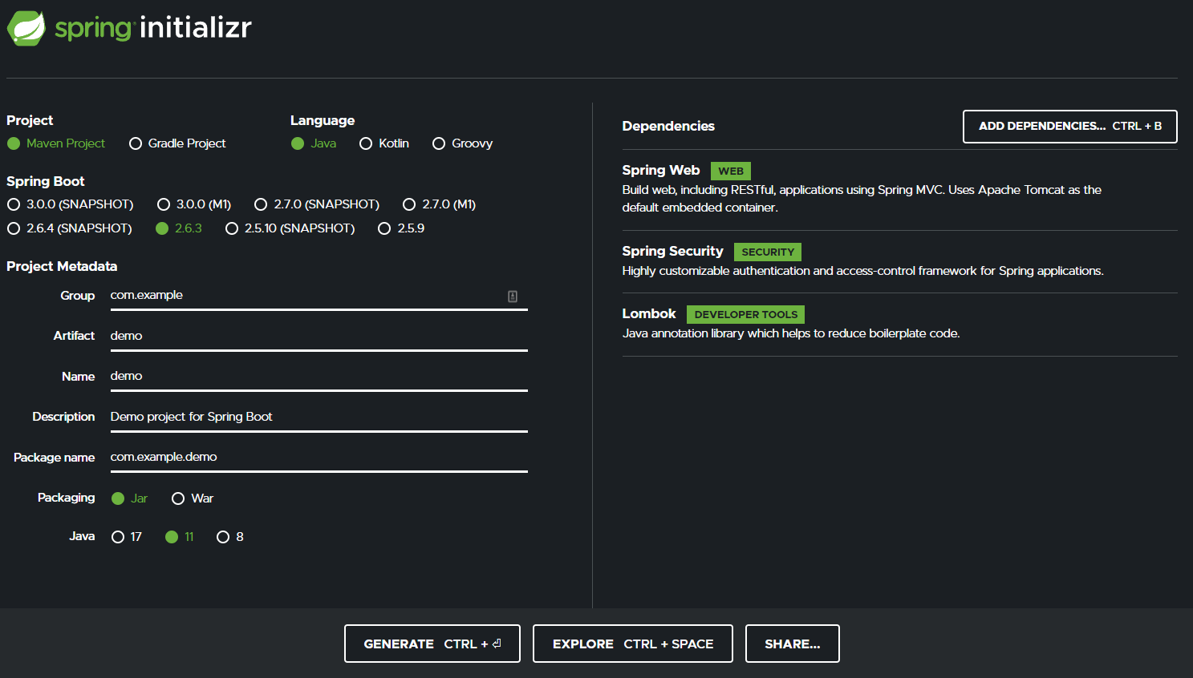Click the Spring Boot heading

tap(46, 181)
